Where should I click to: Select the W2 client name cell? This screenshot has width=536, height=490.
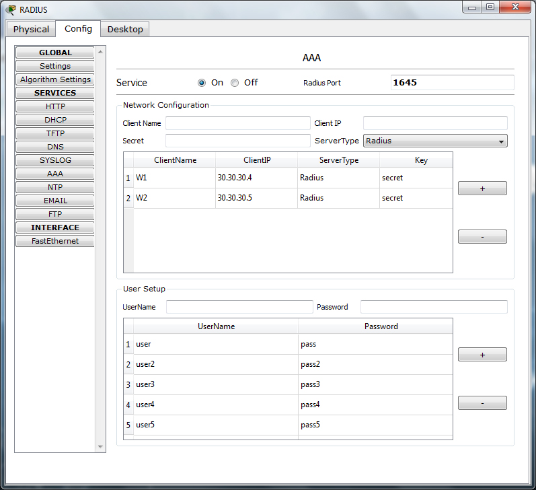click(175, 198)
